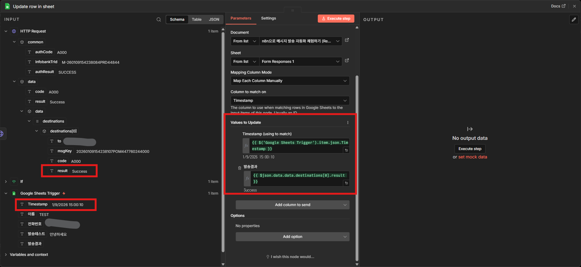Click the 발송결과 expression input field

(298, 179)
